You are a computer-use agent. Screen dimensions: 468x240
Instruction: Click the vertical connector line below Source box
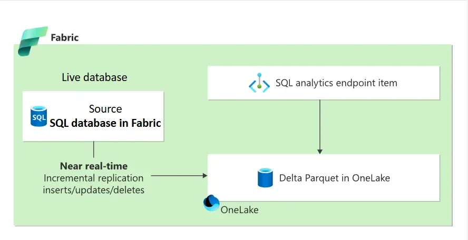pyautogui.click(x=94, y=149)
